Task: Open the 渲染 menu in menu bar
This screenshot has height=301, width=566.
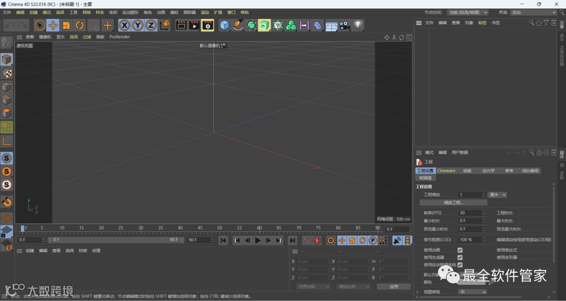Action: (204, 12)
